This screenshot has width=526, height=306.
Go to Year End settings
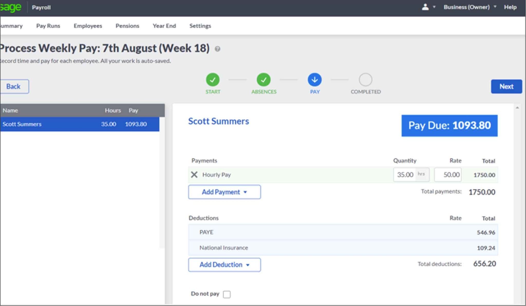point(164,26)
